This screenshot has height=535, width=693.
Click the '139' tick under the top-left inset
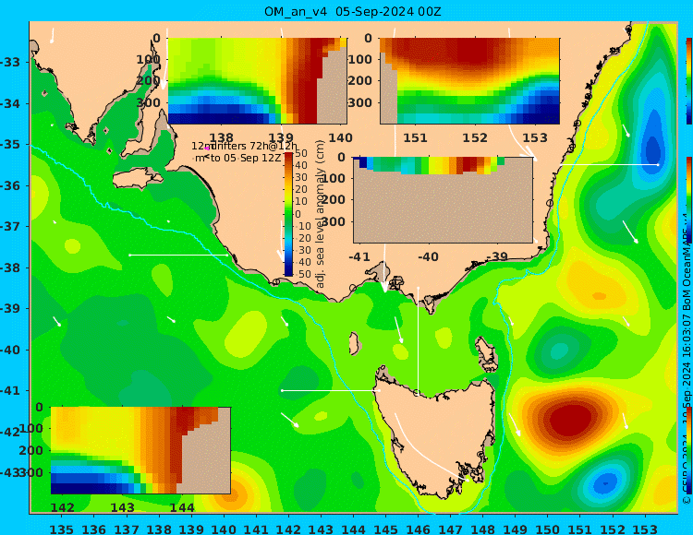click(281, 137)
